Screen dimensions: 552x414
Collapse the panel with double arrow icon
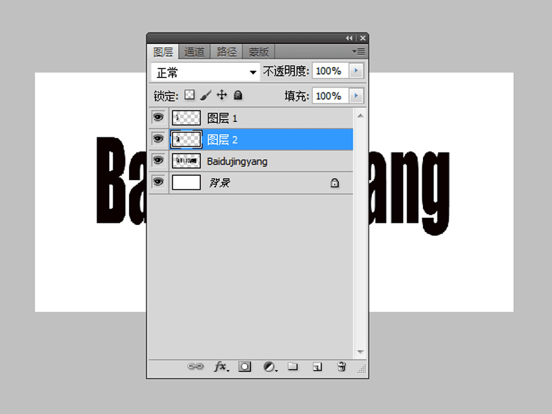point(349,38)
